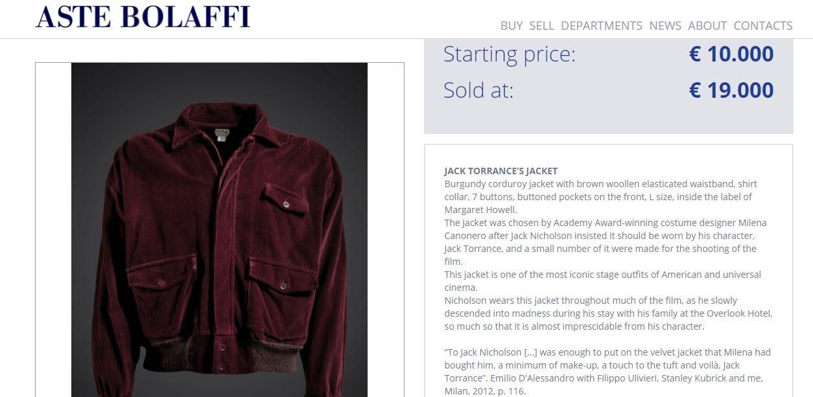
Task: Click the "Starting price:" label
Action: point(509,54)
